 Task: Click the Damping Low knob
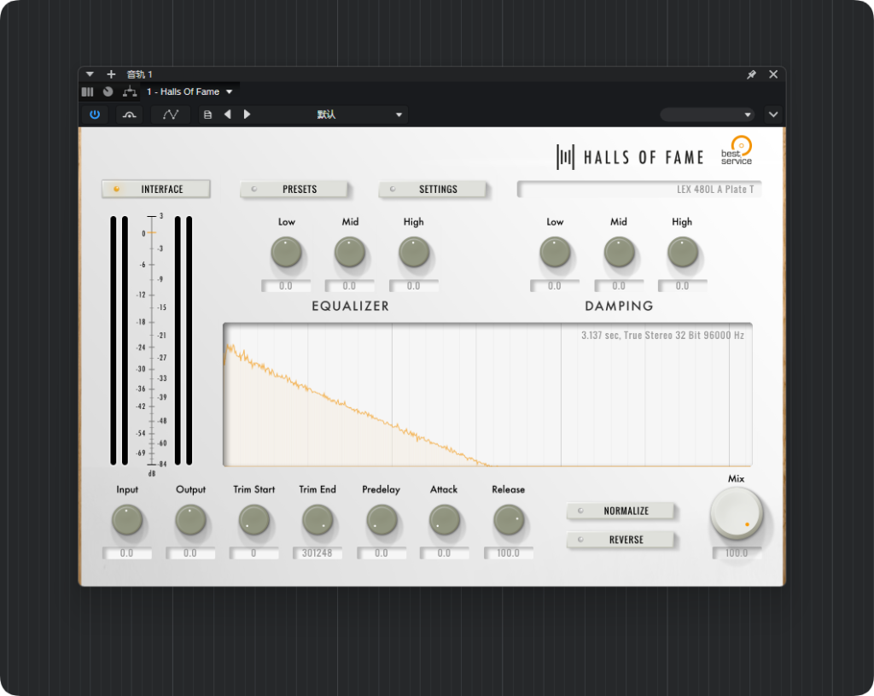click(x=555, y=252)
